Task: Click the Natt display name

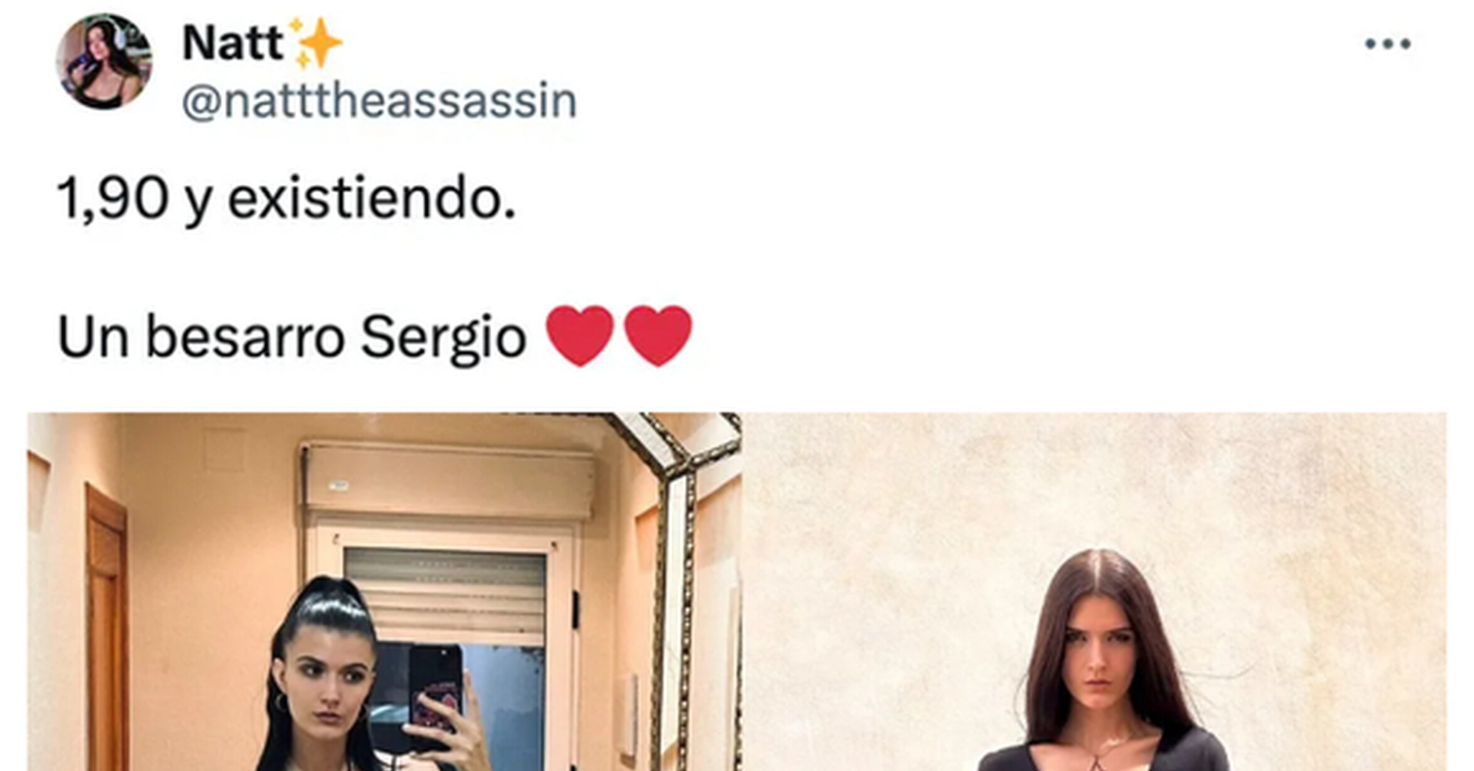Action: [x=232, y=43]
